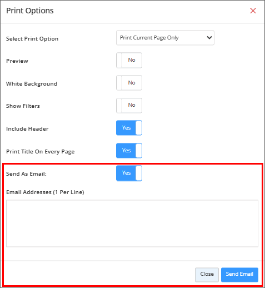
Task: Click the Select Print Option label text
Action: point(32,39)
